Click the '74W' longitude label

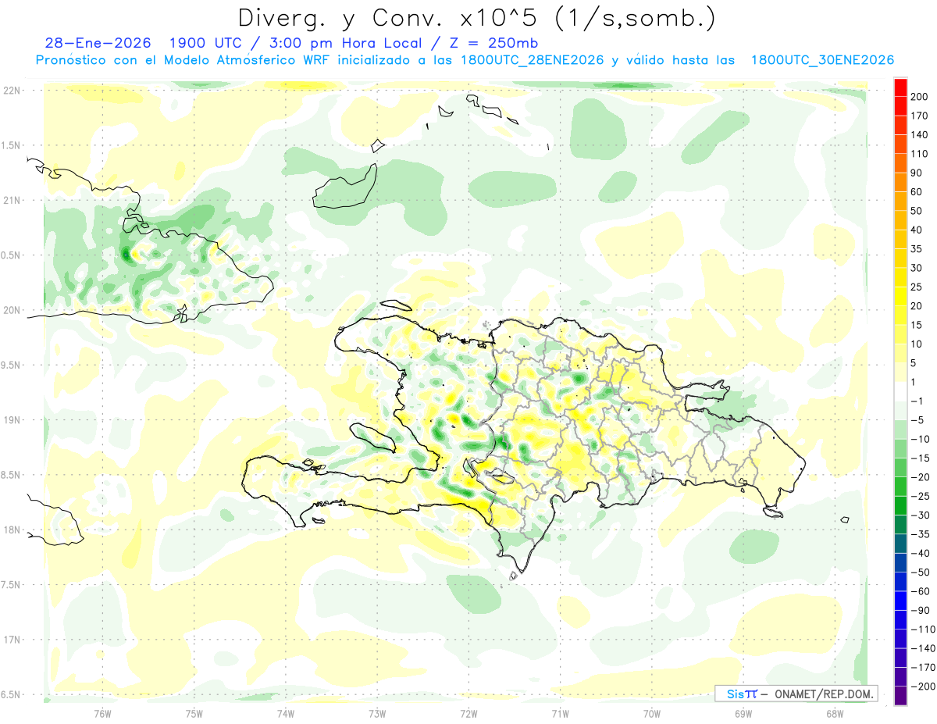286,714
